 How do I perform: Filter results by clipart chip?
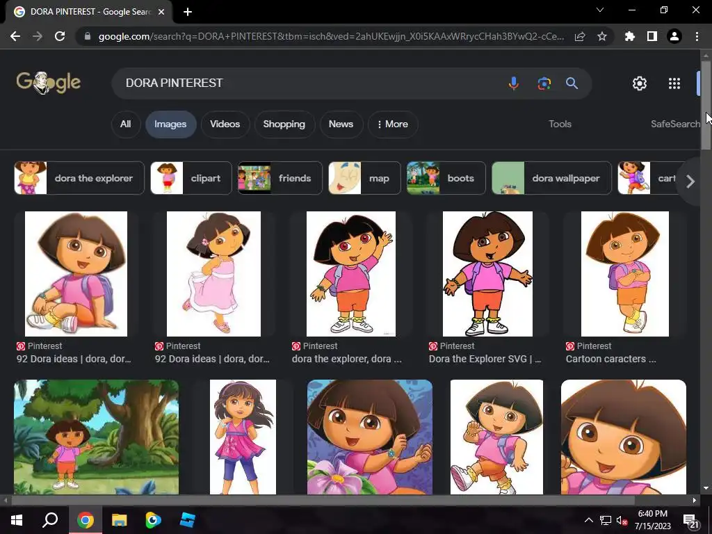pyautogui.click(x=191, y=178)
